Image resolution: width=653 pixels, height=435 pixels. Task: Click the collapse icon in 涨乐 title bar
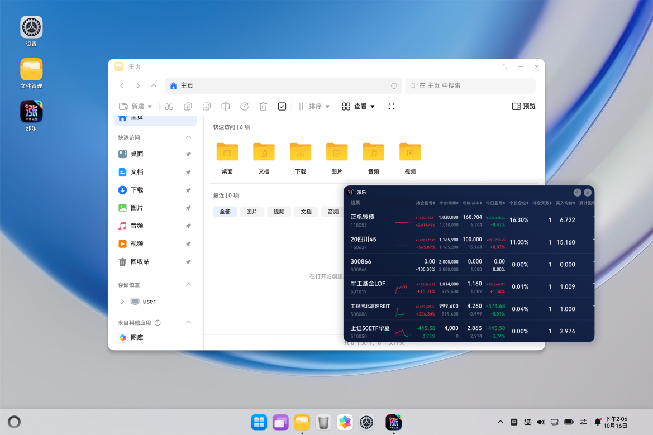pyautogui.click(x=577, y=192)
